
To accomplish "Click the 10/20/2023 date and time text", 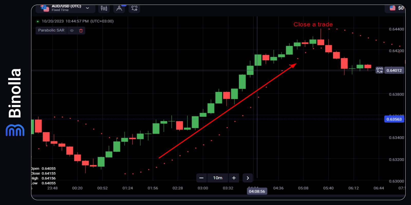I will (x=78, y=21).
